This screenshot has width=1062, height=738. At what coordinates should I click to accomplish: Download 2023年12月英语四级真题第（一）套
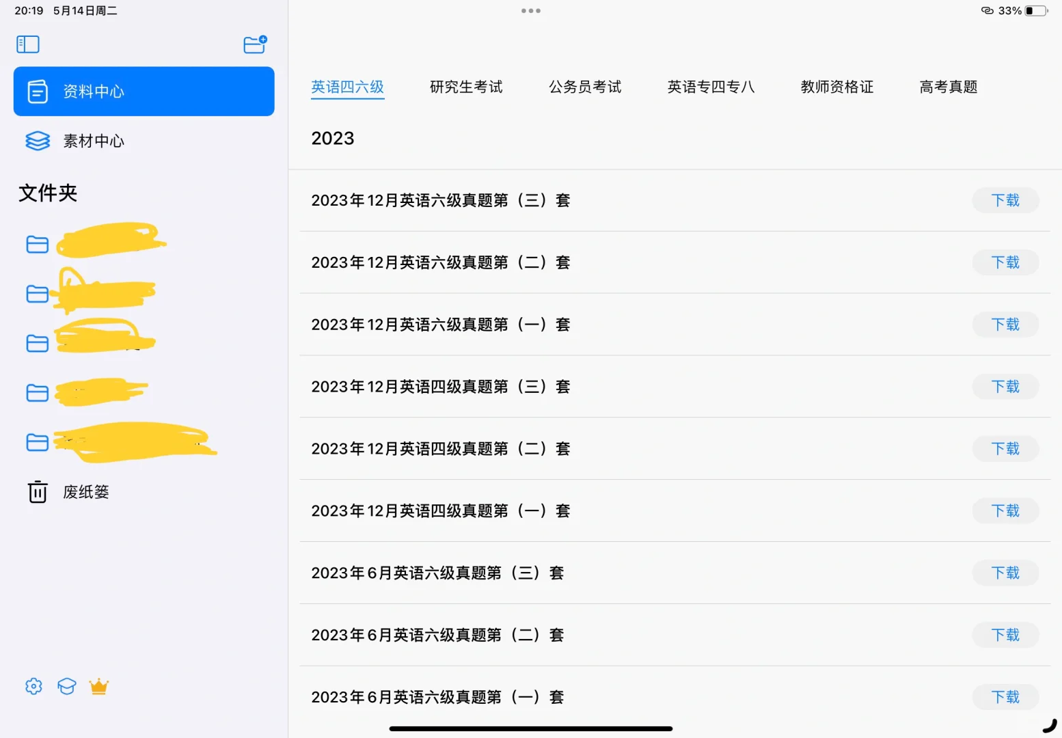click(1005, 510)
